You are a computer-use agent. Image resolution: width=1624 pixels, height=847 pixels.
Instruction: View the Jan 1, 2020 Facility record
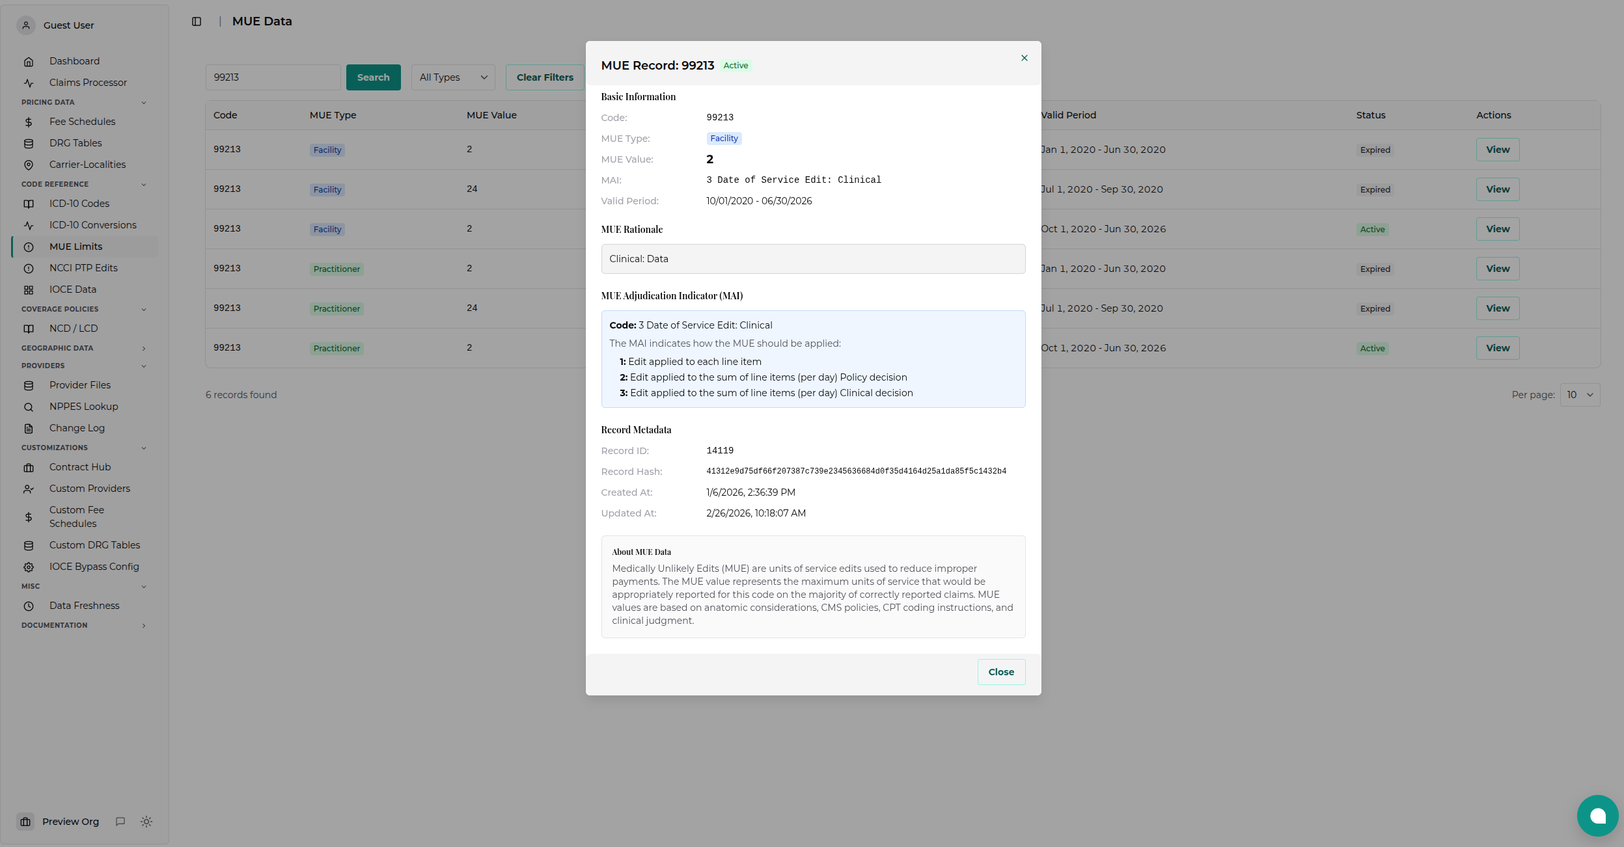1498,150
